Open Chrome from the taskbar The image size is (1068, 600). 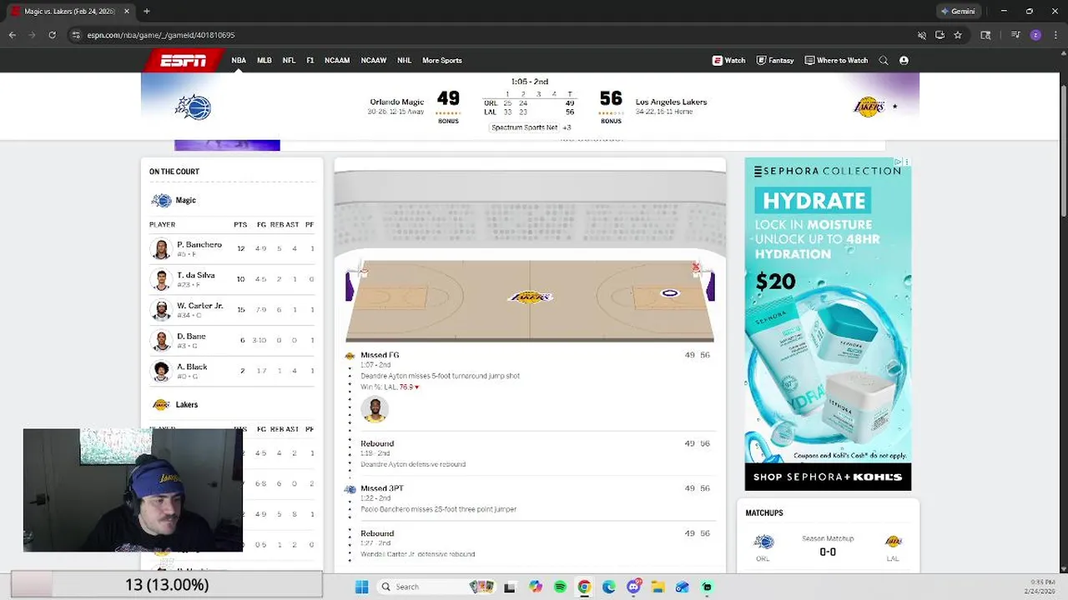(584, 587)
